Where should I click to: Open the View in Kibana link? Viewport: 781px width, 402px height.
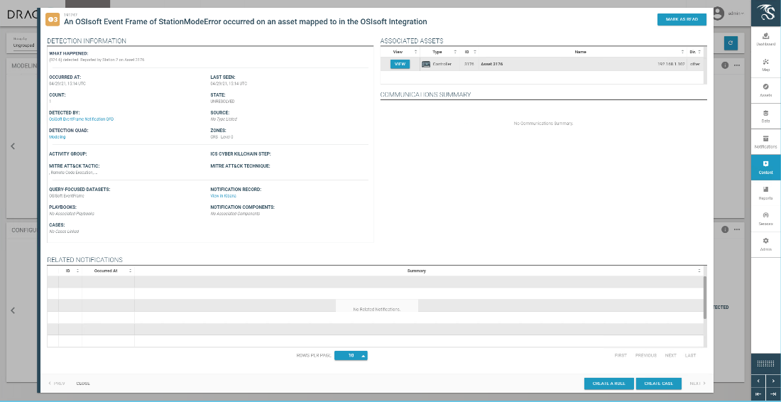coord(223,196)
